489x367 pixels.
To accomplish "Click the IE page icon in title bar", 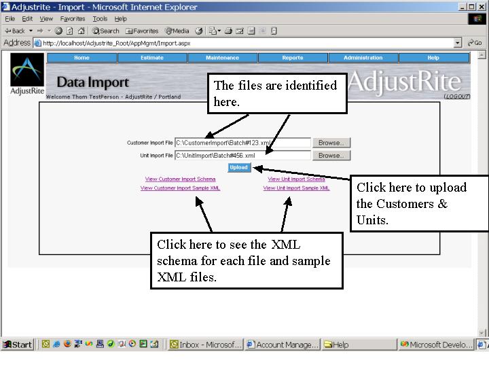I will (x=5, y=7).
